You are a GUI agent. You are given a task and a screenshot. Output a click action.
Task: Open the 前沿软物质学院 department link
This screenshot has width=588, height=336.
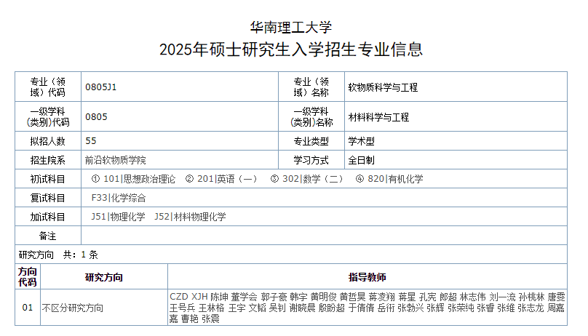116,160
